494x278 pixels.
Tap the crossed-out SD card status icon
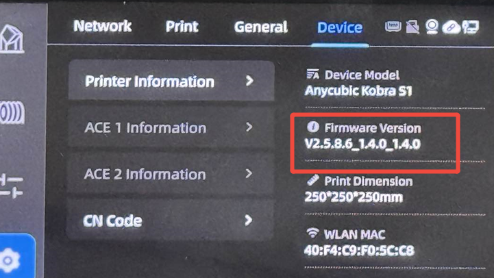pos(412,27)
